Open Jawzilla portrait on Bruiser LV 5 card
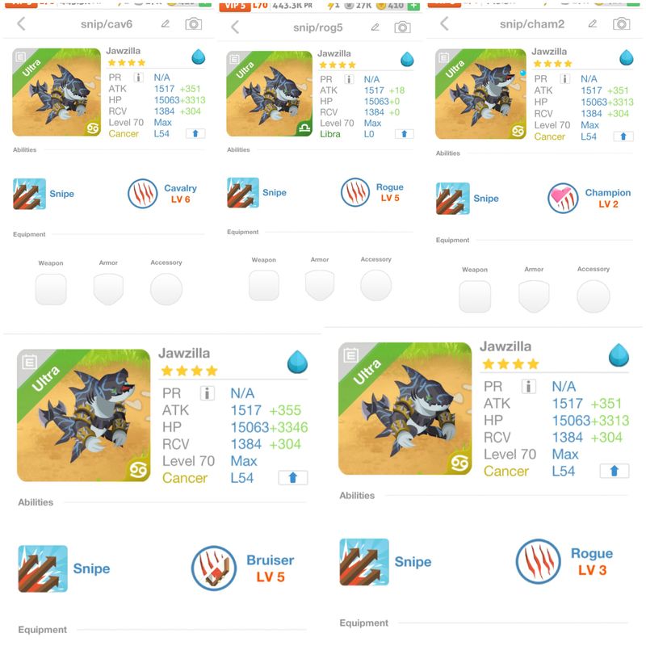Viewport: 646px width, 646px height. coord(84,415)
